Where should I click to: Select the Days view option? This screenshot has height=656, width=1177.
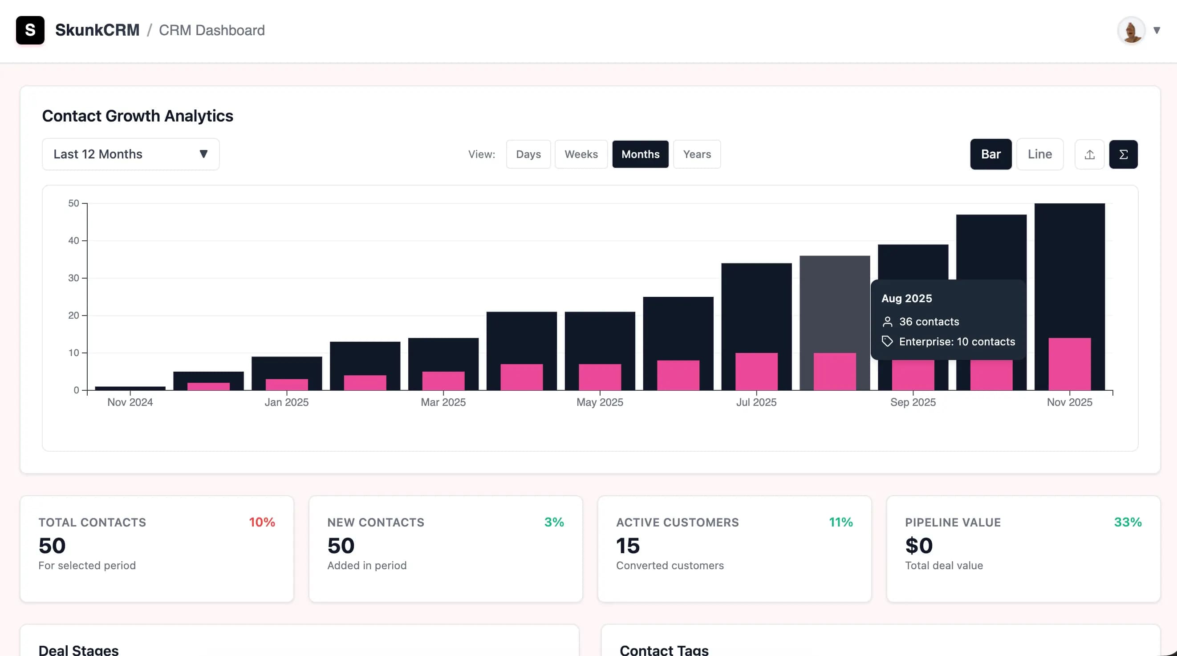click(528, 154)
